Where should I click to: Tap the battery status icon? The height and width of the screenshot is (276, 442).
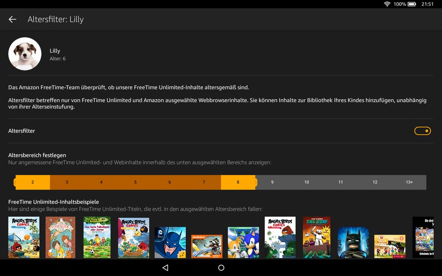coord(411,4)
